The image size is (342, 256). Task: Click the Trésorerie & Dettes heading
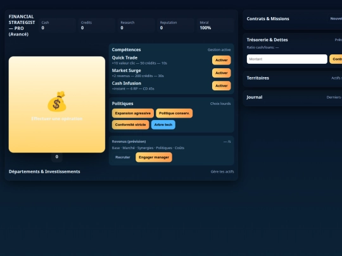267,40
